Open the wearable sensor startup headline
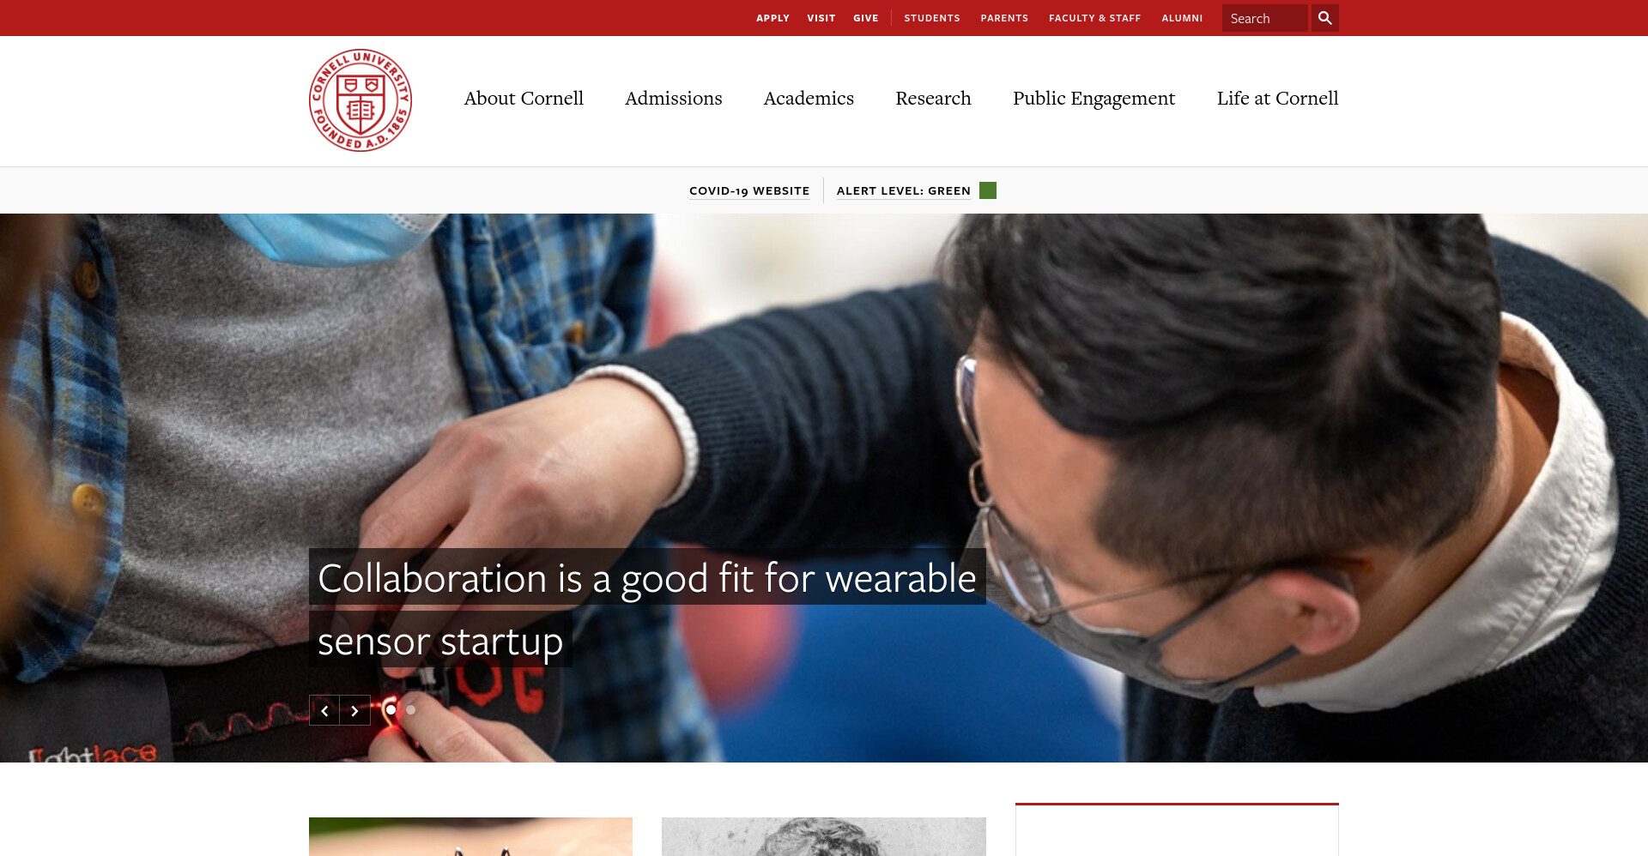1648x856 pixels. coord(647,608)
